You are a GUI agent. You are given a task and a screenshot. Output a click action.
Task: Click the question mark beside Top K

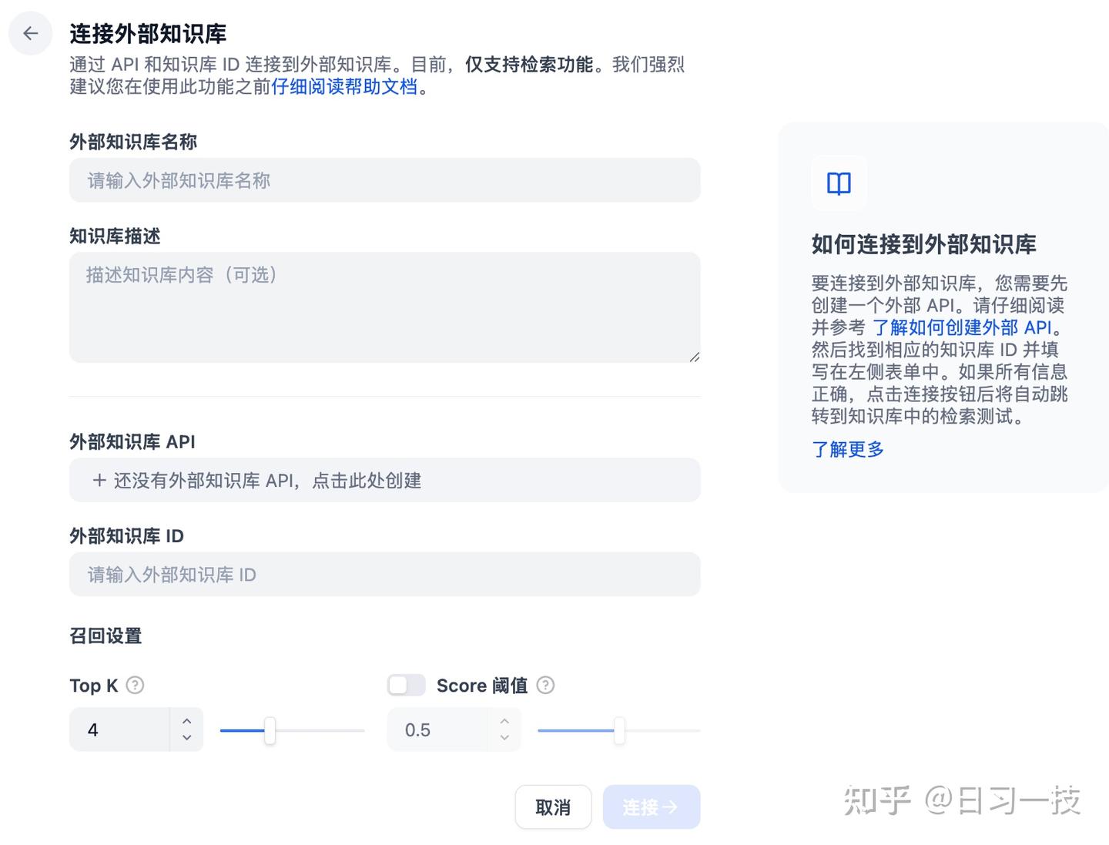point(134,685)
